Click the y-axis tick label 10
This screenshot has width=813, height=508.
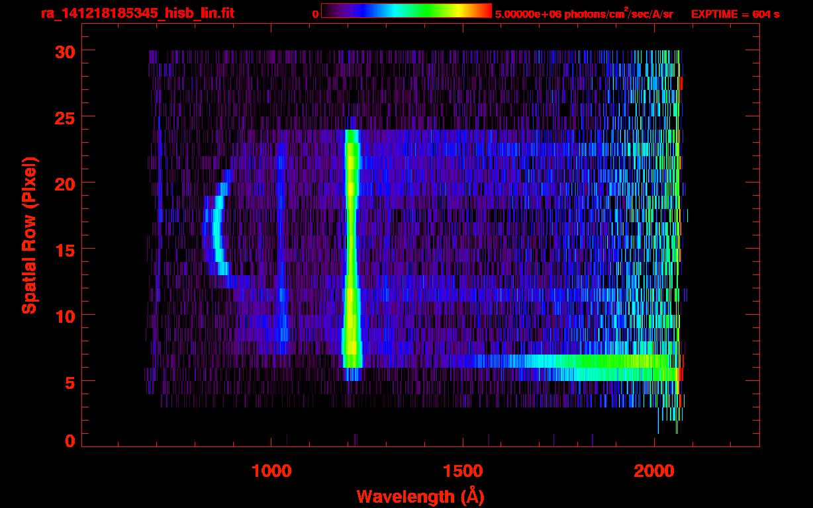coord(66,316)
